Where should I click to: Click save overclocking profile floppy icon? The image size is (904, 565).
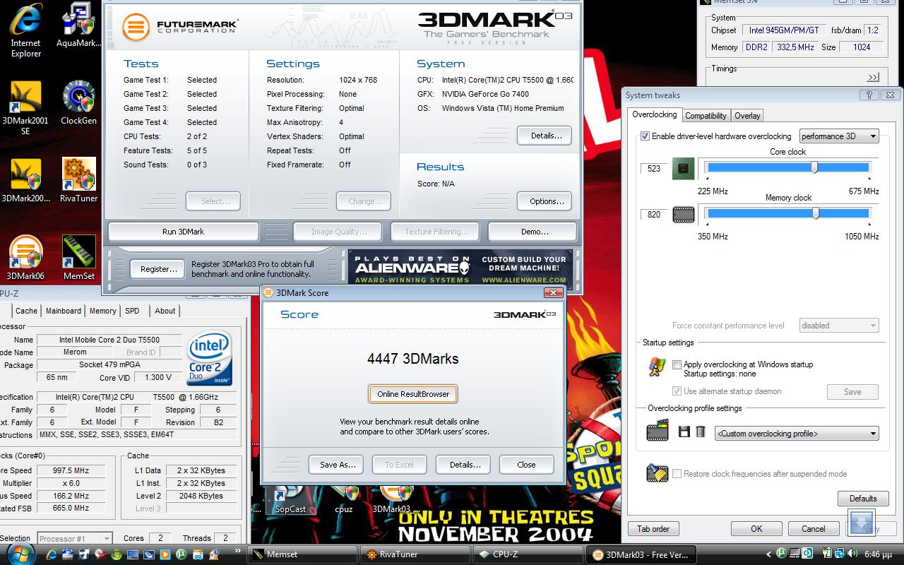(684, 432)
